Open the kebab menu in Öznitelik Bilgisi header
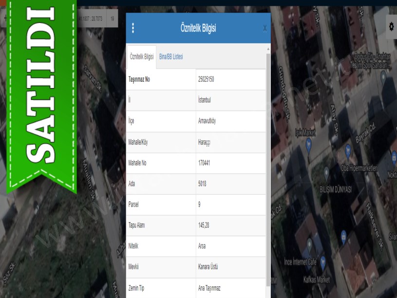This screenshot has width=397, height=298. (x=133, y=28)
